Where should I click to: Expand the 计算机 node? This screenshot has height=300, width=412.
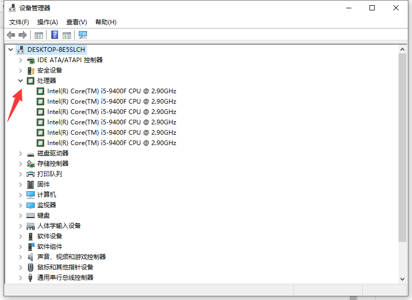pos(21,195)
